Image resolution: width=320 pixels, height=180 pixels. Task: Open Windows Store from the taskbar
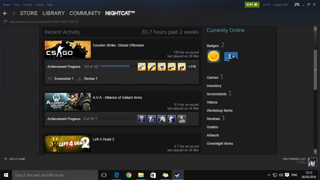[x=153, y=175]
